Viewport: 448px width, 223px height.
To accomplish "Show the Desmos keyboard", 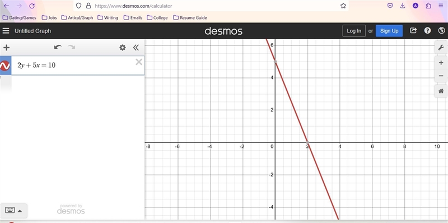I will pyautogui.click(x=10, y=211).
